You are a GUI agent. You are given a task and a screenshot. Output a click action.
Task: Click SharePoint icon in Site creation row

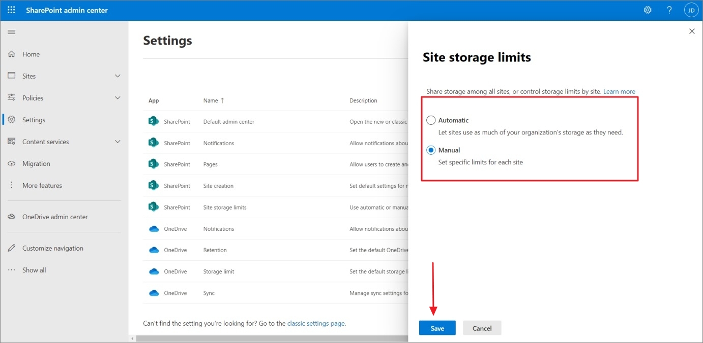coord(153,185)
